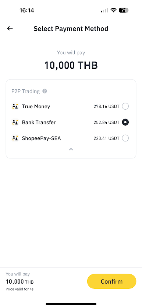Tap the Bank Transfer P2P icon
This screenshot has width=142, height=308.
[15, 122]
